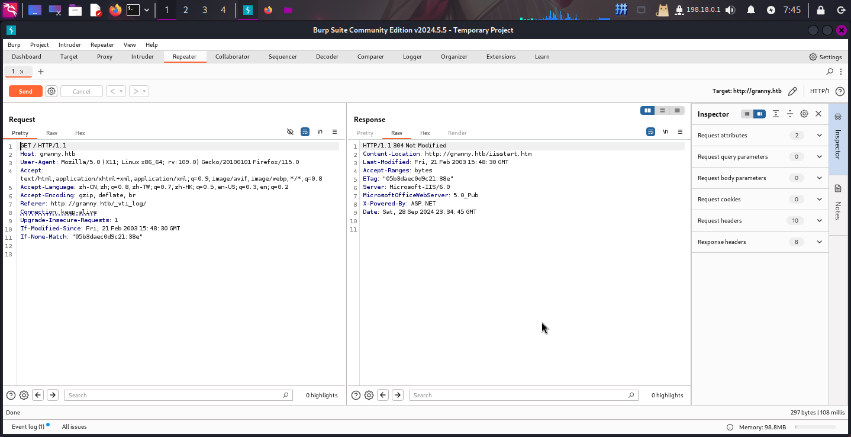Open Response search settings gear
The height and width of the screenshot is (437, 851).
[x=369, y=395]
